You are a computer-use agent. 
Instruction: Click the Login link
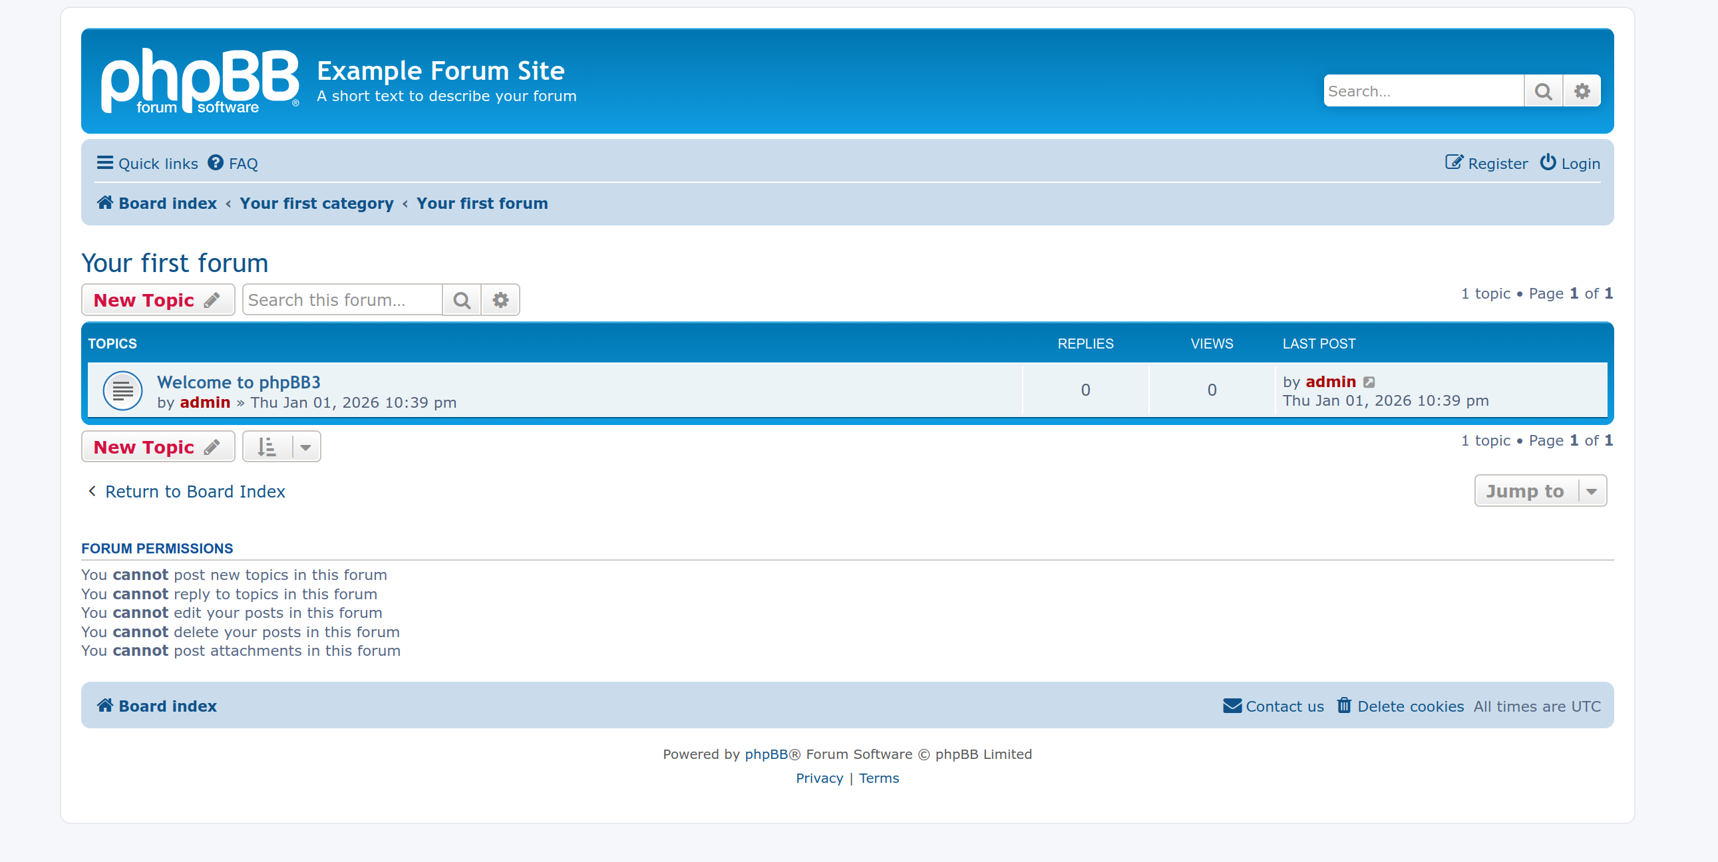(1569, 164)
